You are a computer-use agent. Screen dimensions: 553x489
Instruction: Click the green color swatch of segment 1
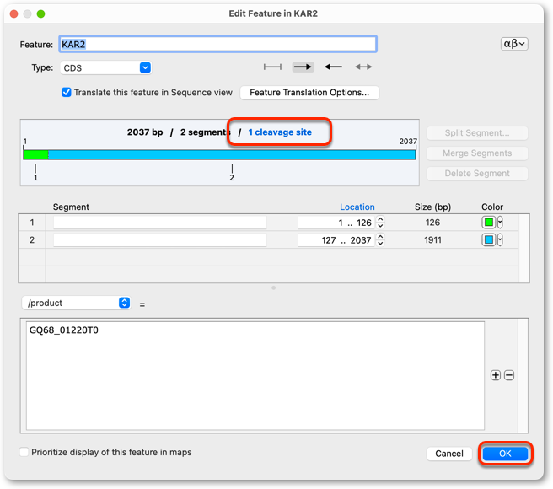pos(489,223)
